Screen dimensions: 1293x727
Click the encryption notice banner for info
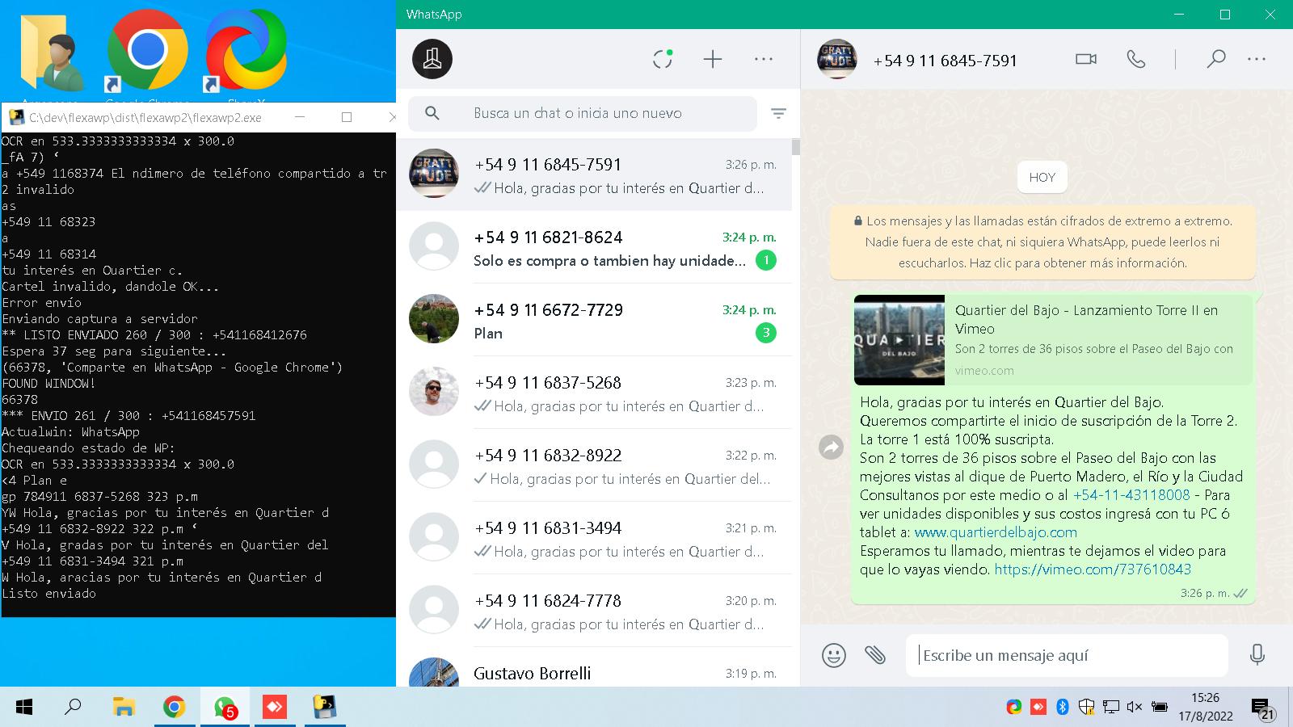[x=1042, y=242]
